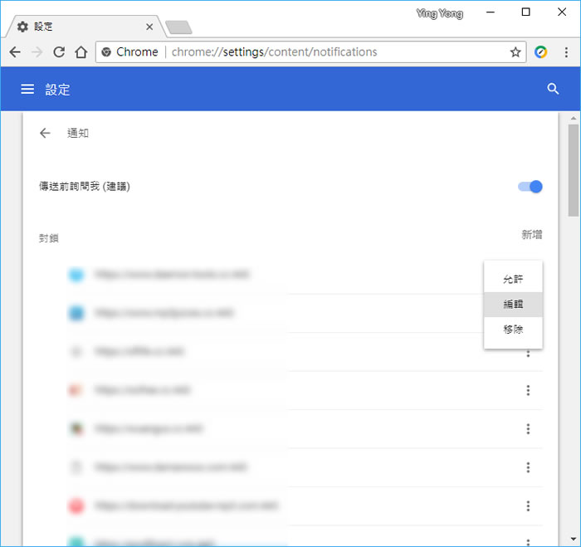Click the browser back arrow button

click(15, 52)
